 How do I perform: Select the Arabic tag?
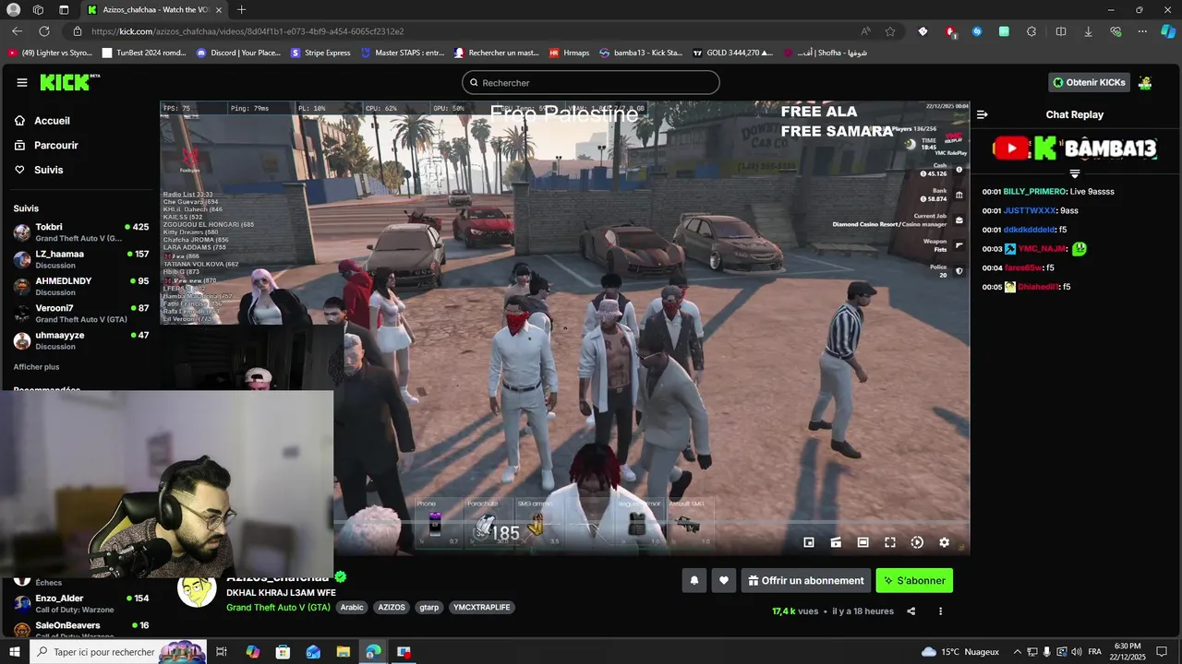[x=352, y=608]
